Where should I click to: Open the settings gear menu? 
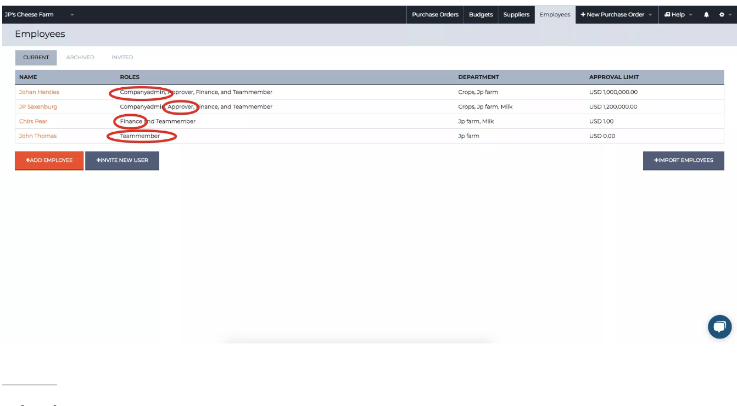[x=722, y=15]
